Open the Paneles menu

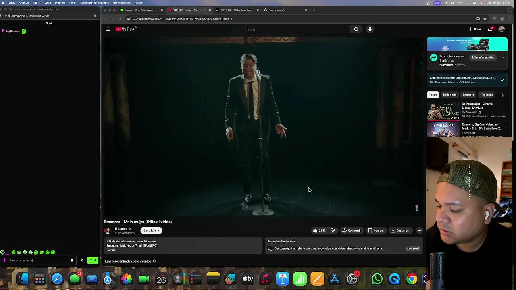pos(60,3)
